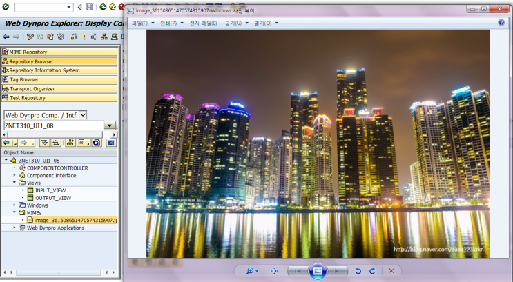Click the Display Navigation Window icon
513x282 pixels.
pyautogui.click(x=114, y=37)
